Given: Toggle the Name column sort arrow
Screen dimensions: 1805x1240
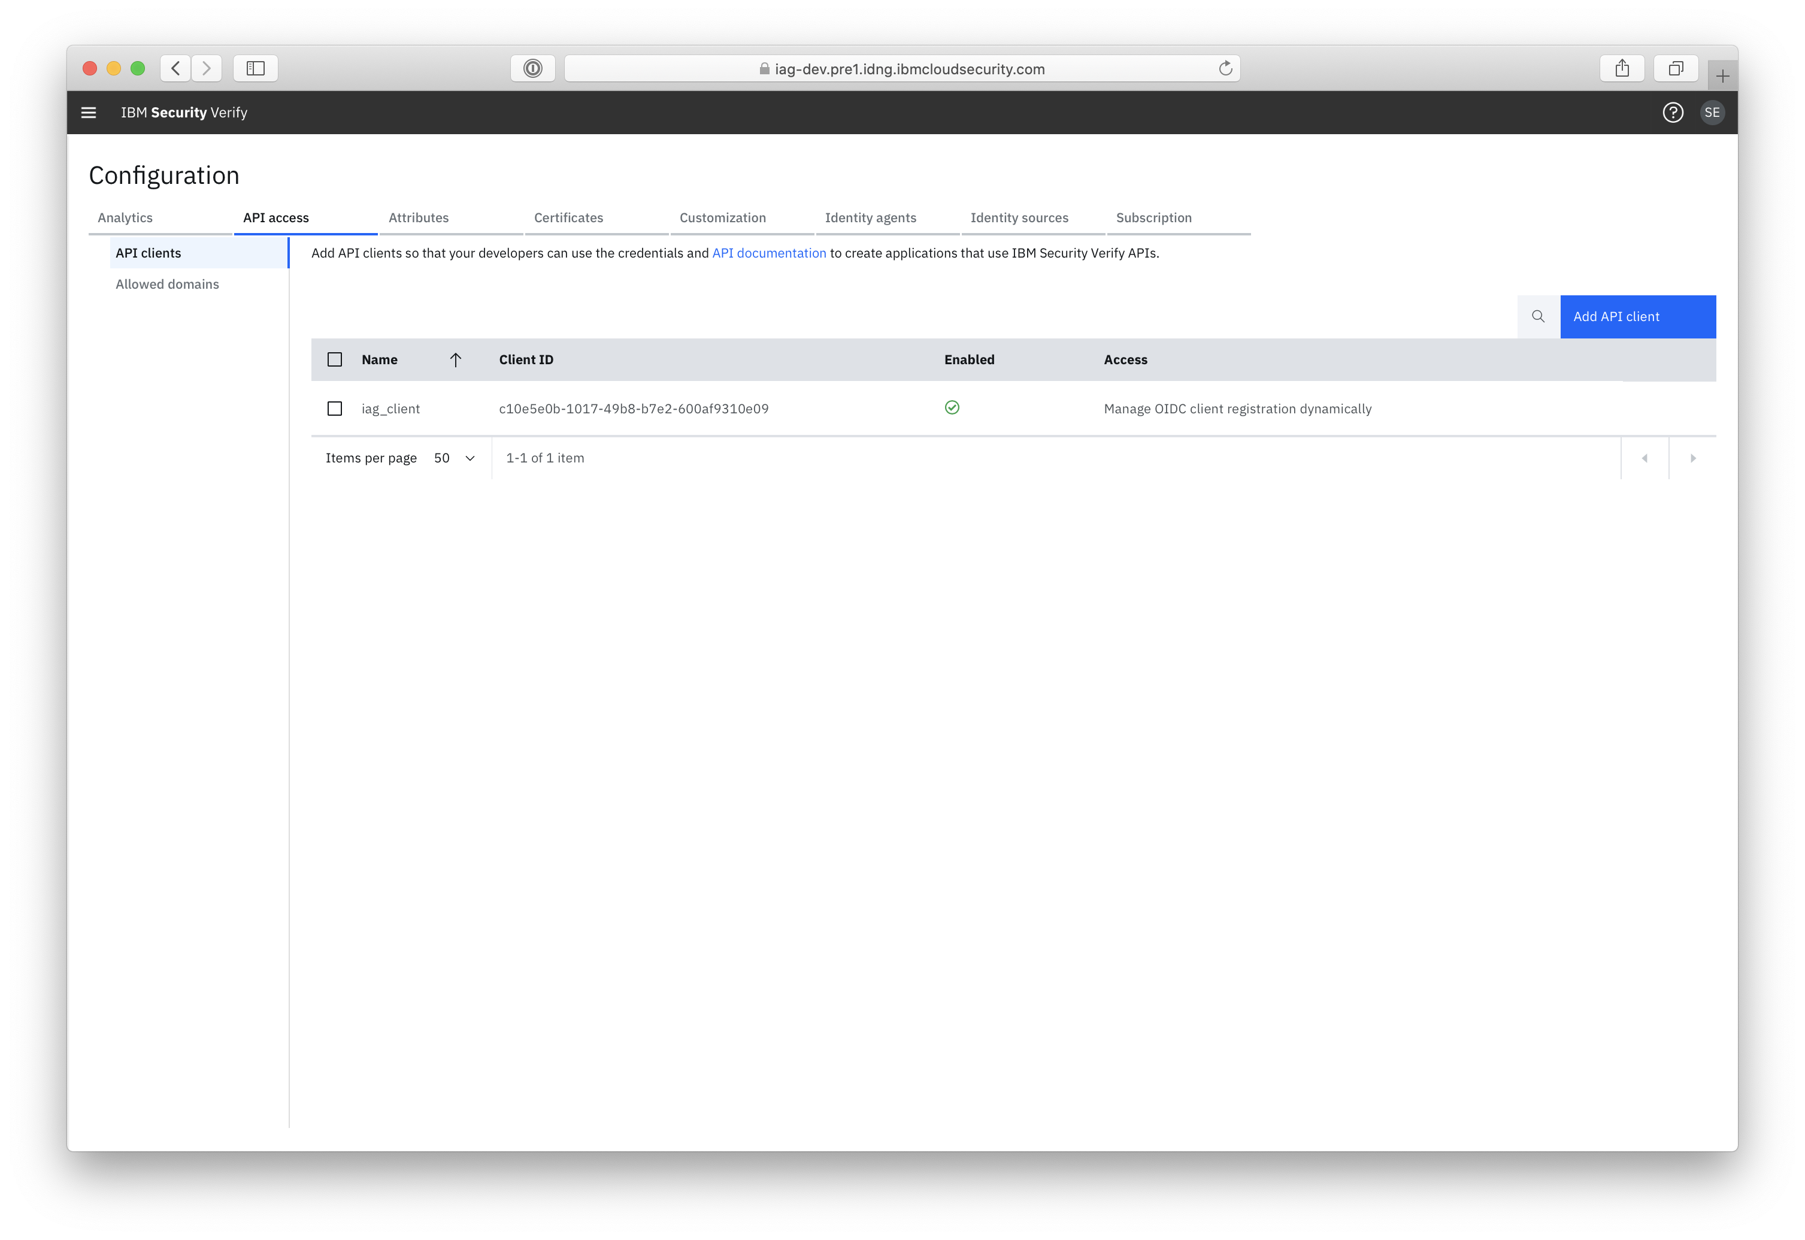Looking at the screenshot, I should 456,360.
